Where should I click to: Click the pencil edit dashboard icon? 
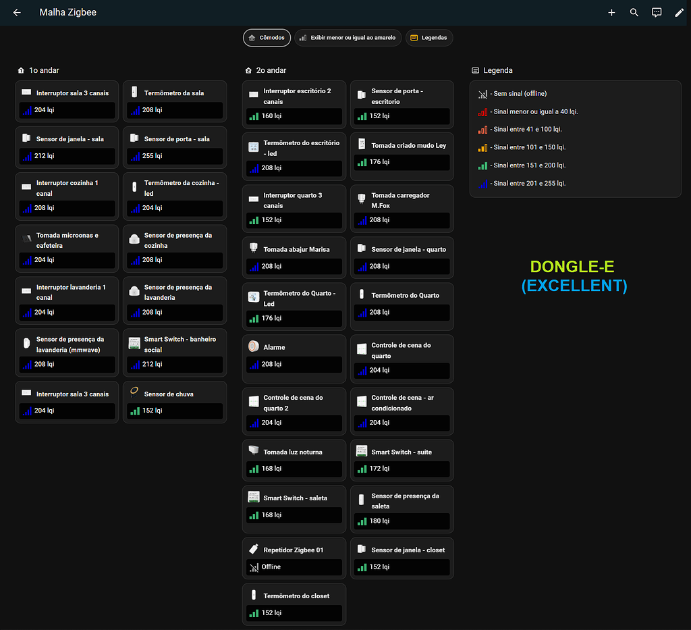coord(679,13)
